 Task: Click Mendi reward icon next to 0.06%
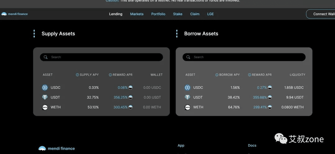tap(130, 88)
